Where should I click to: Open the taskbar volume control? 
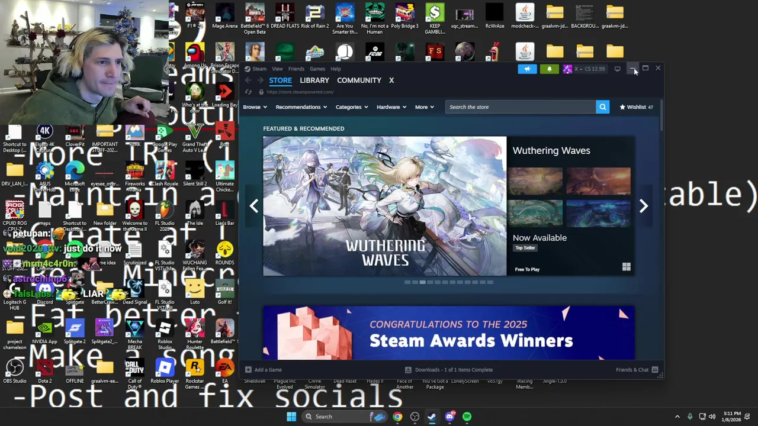point(712,417)
